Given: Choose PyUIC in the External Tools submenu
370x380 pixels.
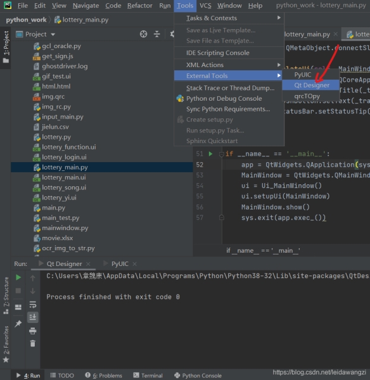Looking at the screenshot, I should click(303, 75).
